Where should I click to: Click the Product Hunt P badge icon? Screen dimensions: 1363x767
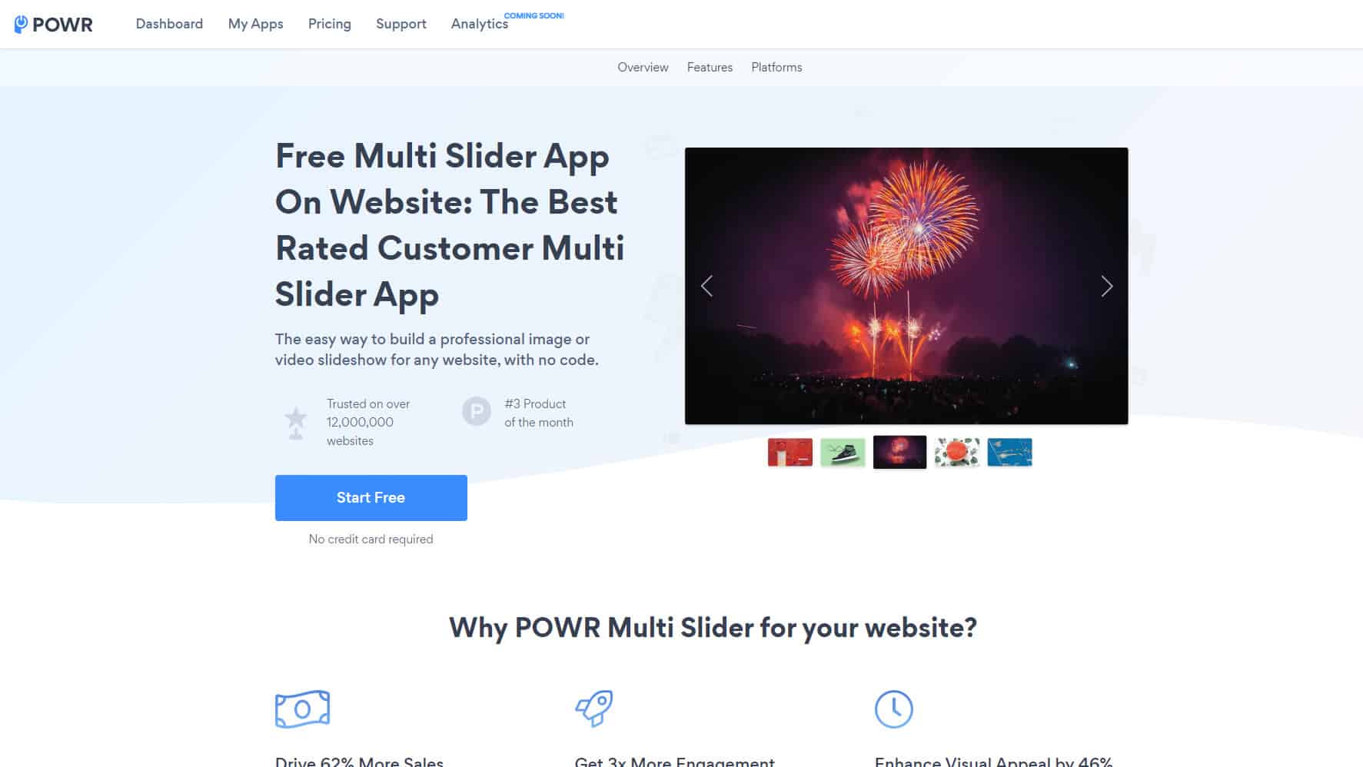coord(477,412)
